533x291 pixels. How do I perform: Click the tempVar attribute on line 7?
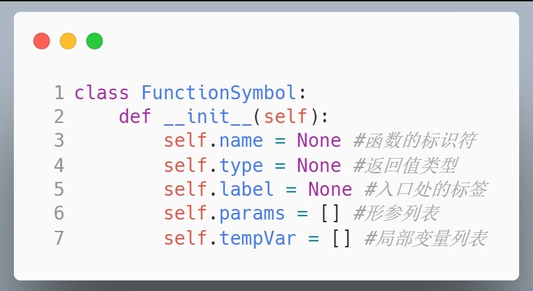[258, 238]
